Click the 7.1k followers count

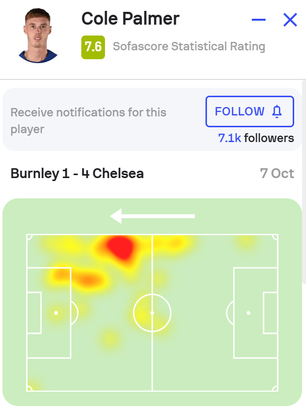click(x=256, y=138)
